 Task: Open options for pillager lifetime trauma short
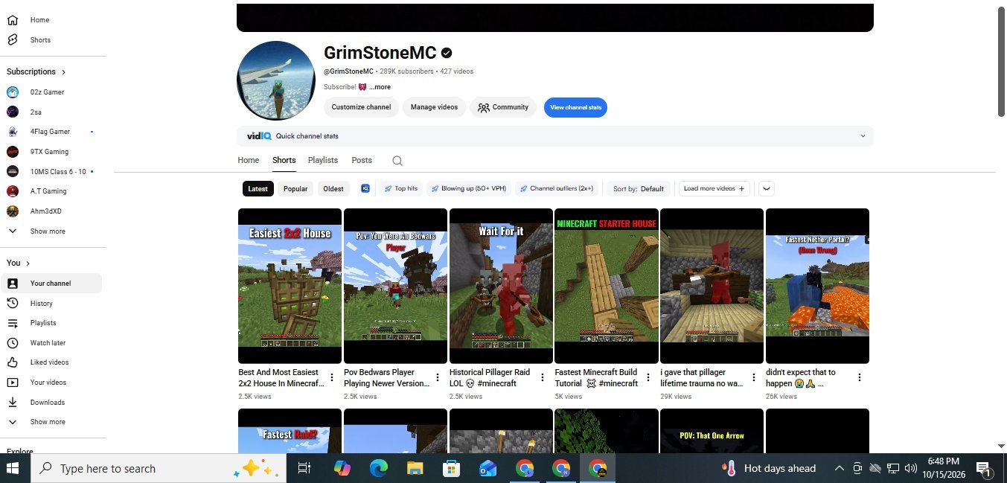[754, 377]
